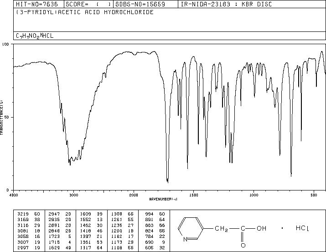Select the 2947 wavenumber value
The image size is (326, 252).
[54, 214]
